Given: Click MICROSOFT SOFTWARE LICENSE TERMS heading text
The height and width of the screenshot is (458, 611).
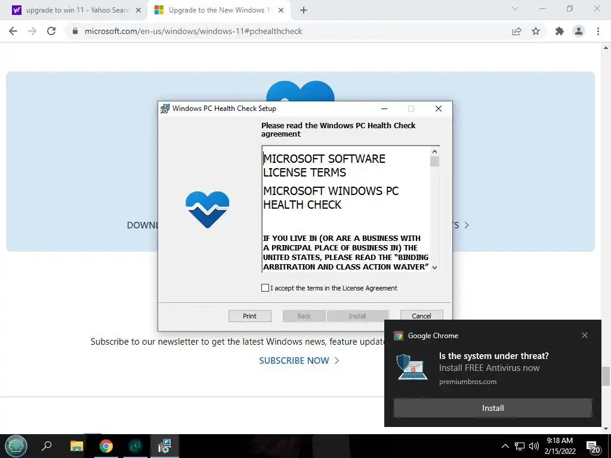Looking at the screenshot, I should pyautogui.click(x=324, y=166).
